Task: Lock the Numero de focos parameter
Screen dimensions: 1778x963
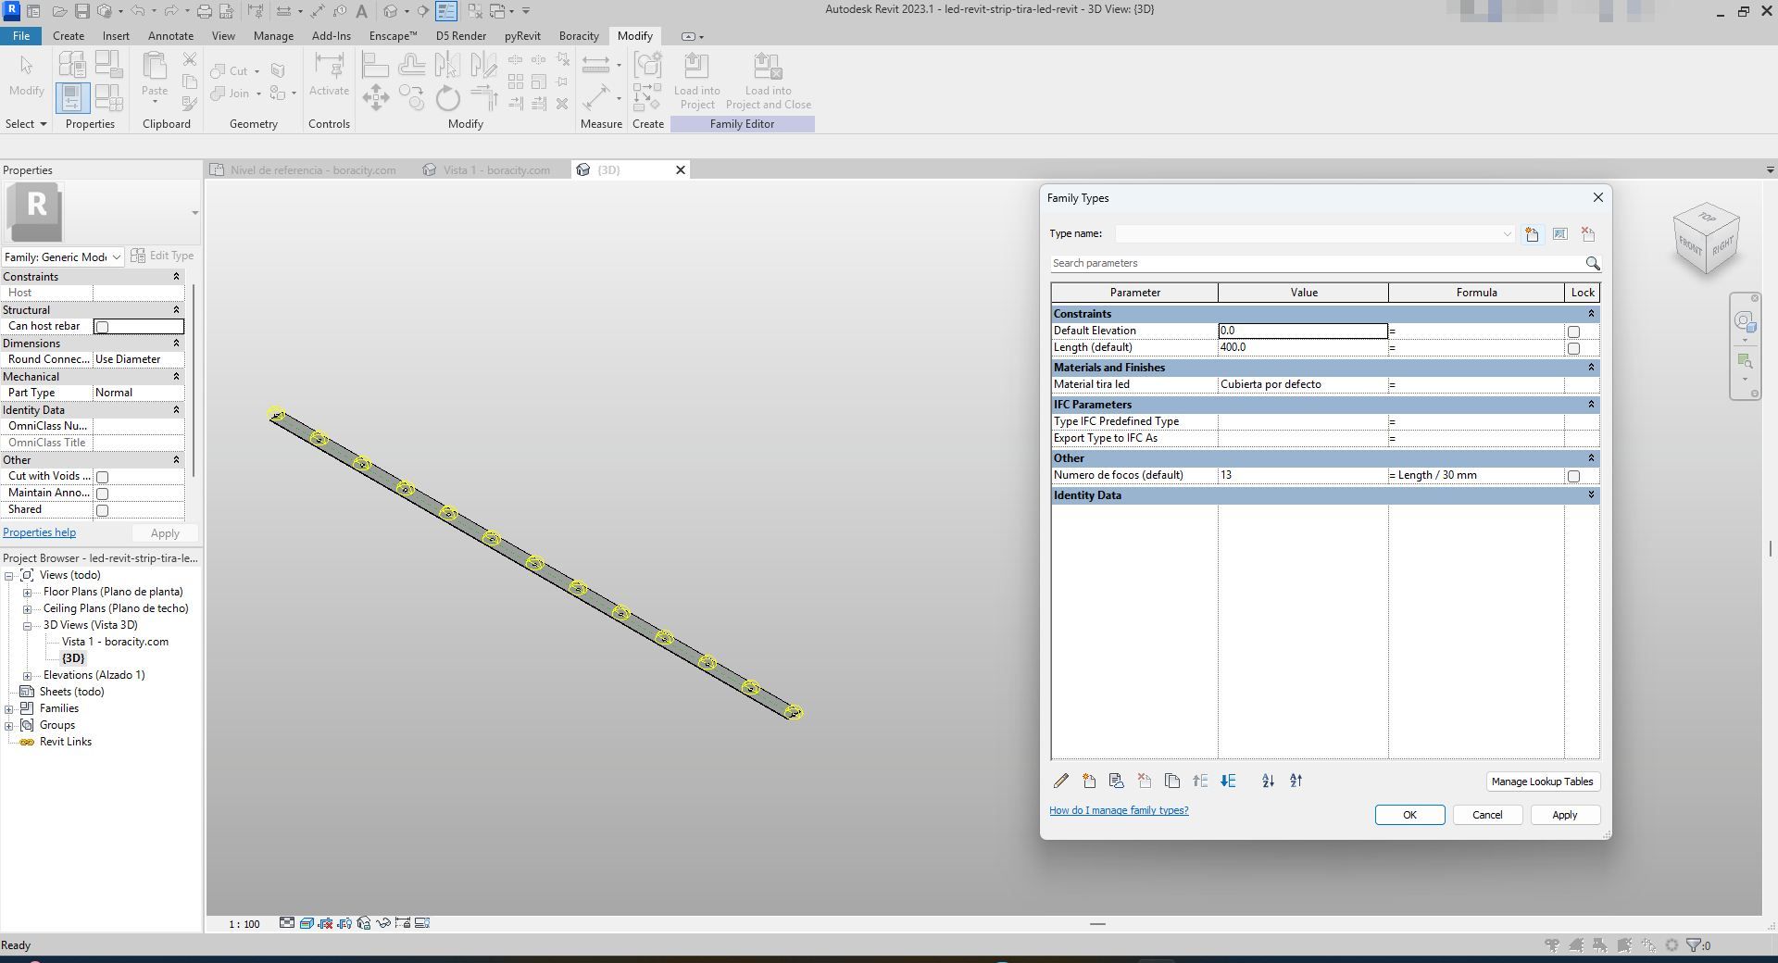Action: pyautogui.click(x=1573, y=476)
